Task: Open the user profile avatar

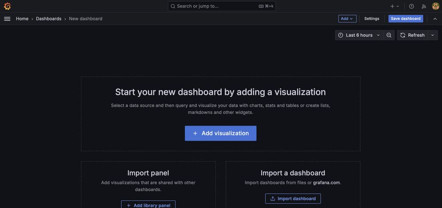Action: (x=435, y=6)
